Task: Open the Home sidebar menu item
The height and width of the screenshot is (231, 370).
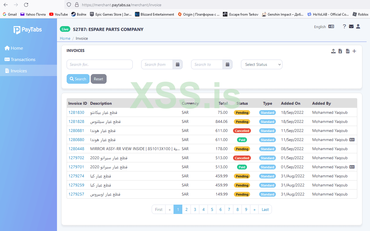Action: (x=14, y=48)
